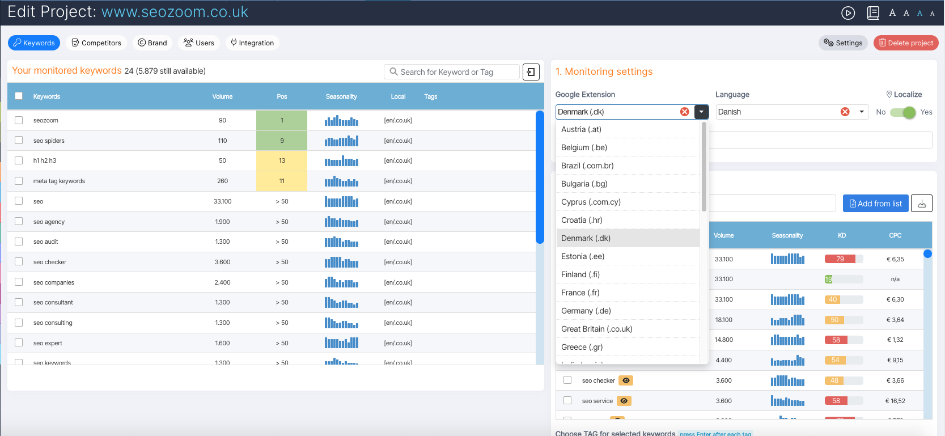This screenshot has width=945, height=436.
Task: Open the Language dropdown arrow
Action: click(x=862, y=112)
